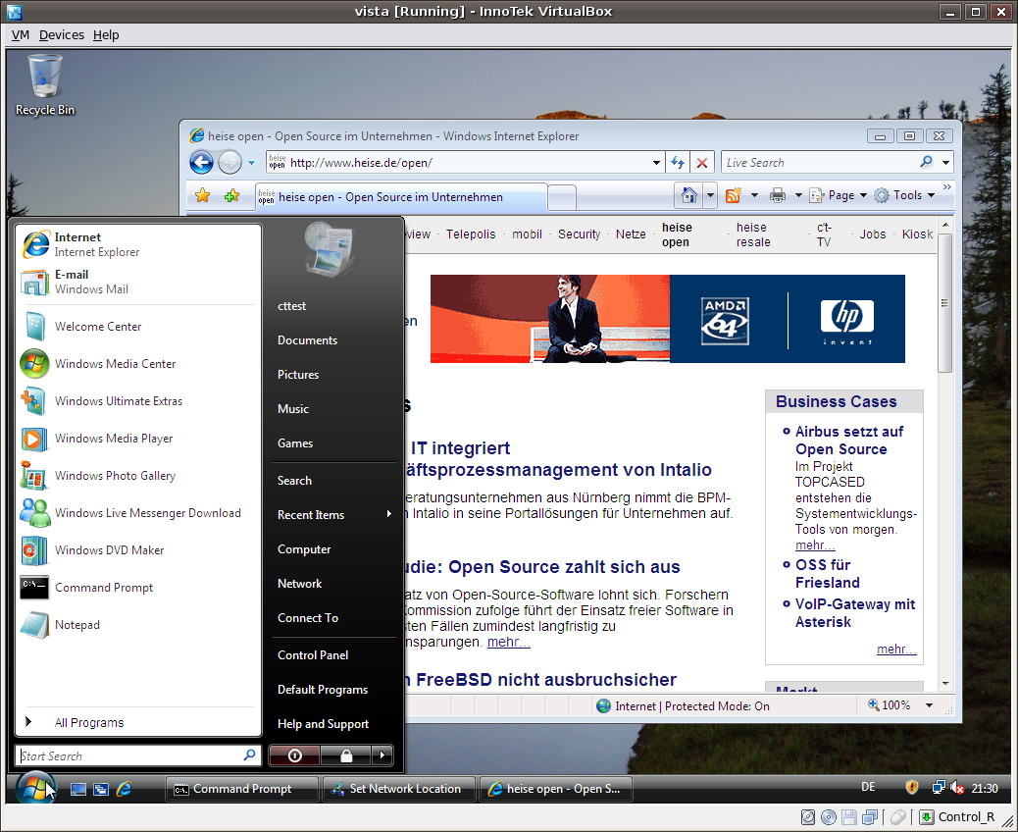Open search provider dropdown arrow

946,162
